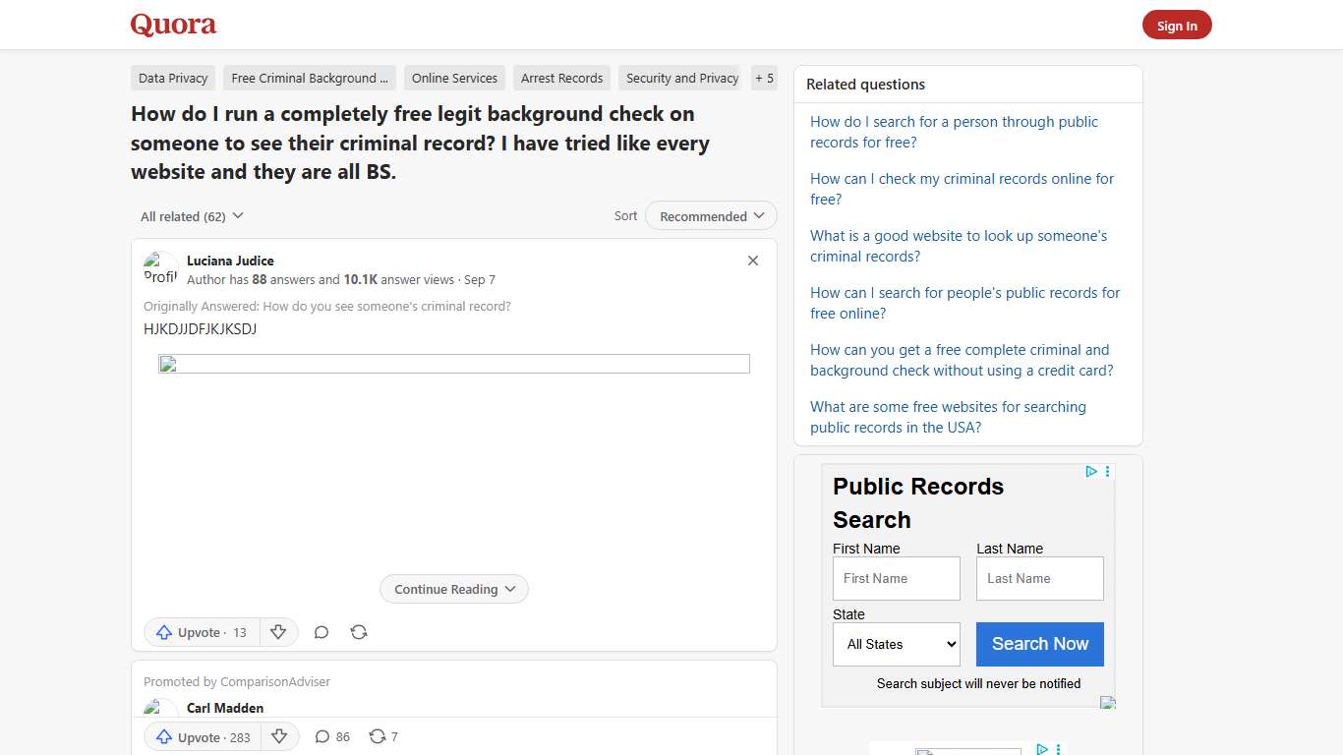Image resolution: width=1343 pixels, height=755 pixels.
Task: Open the Recommended sort dropdown
Action: [x=710, y=215]
